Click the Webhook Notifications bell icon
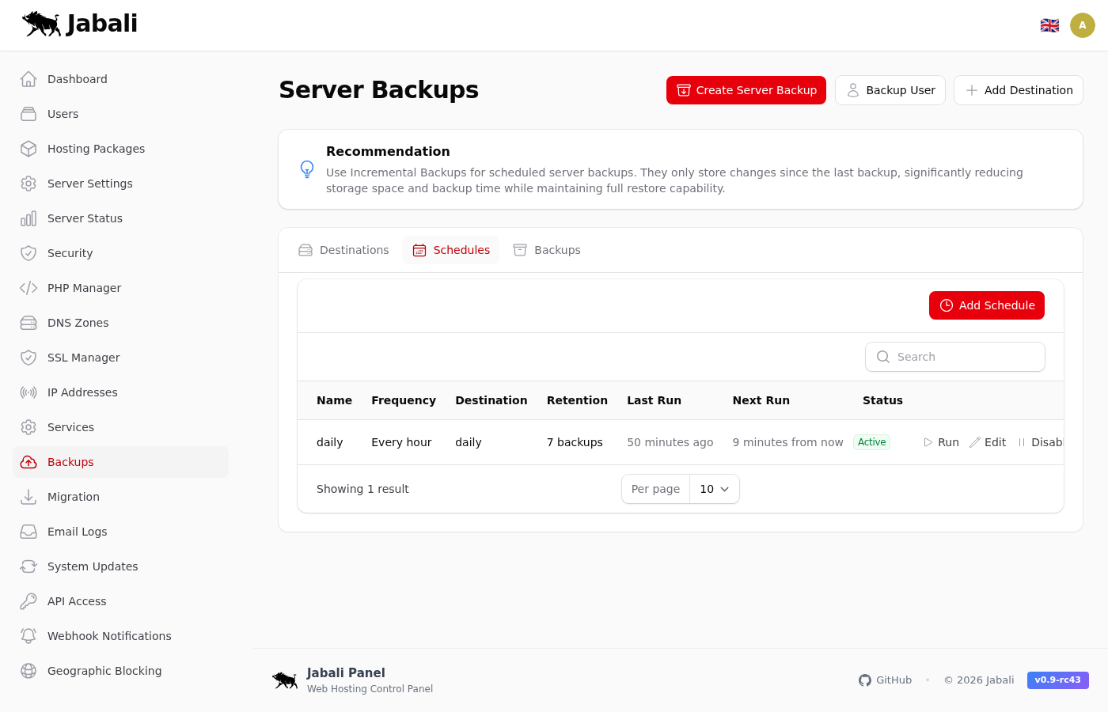Image resolution: width=1108 pixels, height=712 pixels. click(x=28, y=636)
